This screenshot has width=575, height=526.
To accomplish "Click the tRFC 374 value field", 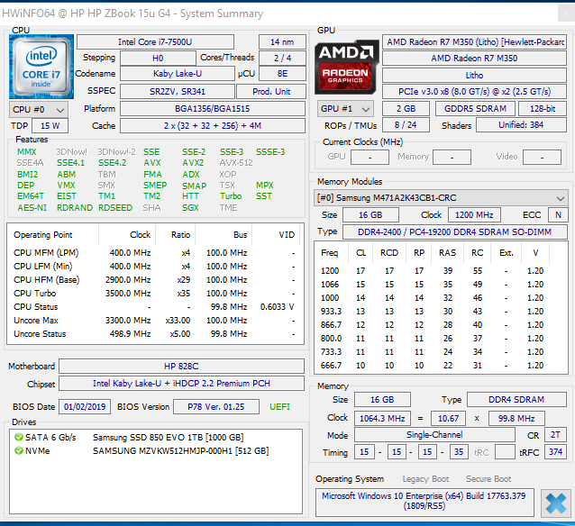I will click(x=555, y=452).
